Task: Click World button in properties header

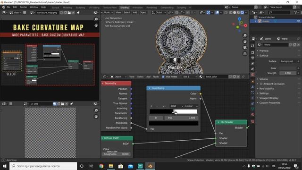Action: [282, 39]
